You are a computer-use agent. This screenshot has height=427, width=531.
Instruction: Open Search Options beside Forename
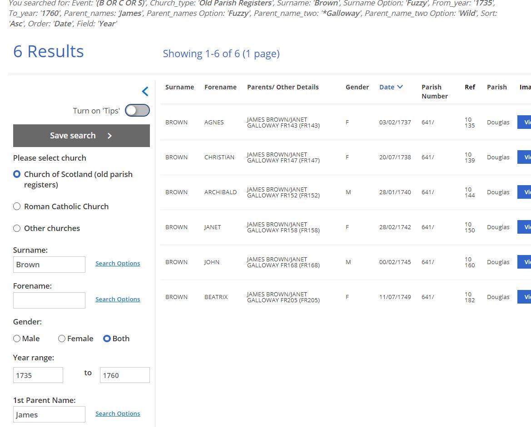tap(118, 299)
